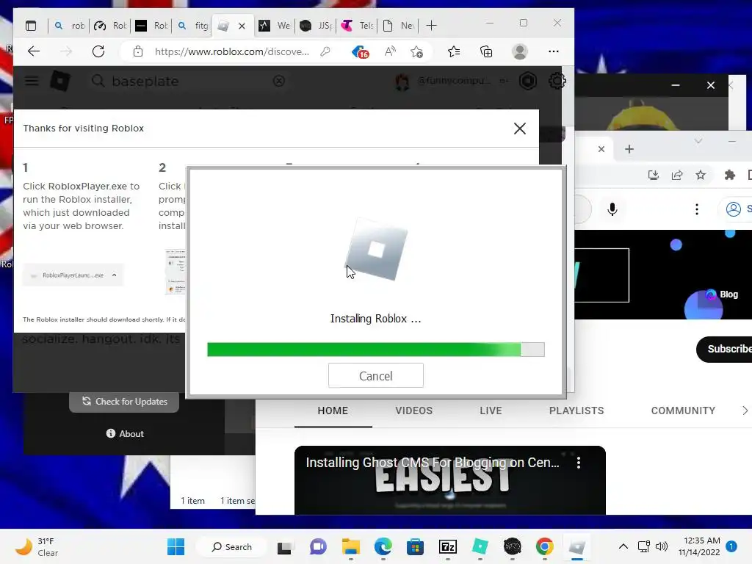Viewport: 752px width, 564px height.
Task: Open a new tab in Edge
Action: [431, 26]
